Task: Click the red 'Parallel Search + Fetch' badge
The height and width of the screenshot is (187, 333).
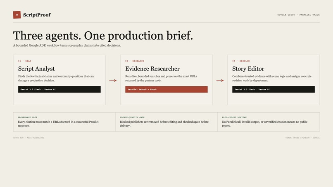Action: [166, 89]
